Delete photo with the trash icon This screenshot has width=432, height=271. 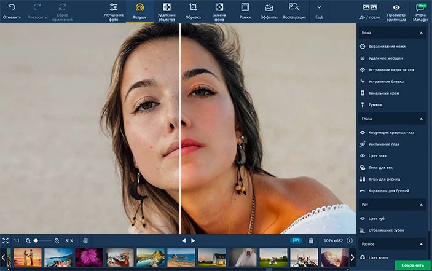click(311, 240)
